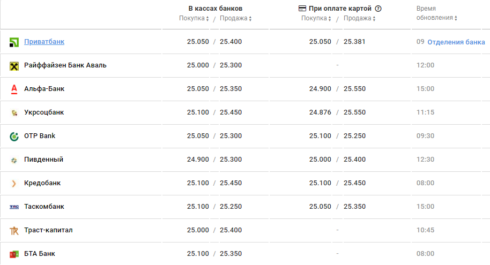Click the Кредобанк row name
The width and height of the screenshot is (490, 265).
(42, 183)
